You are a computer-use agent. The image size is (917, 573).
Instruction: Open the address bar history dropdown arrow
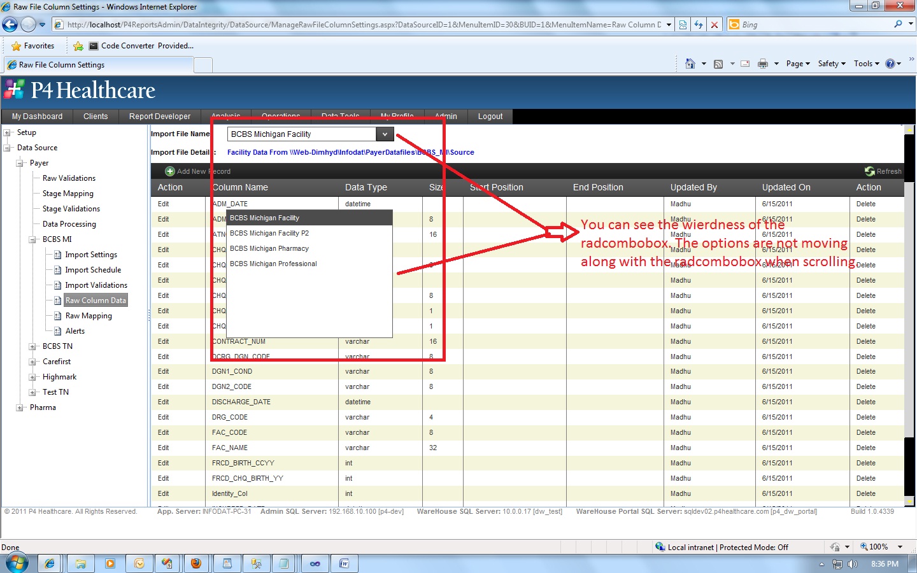click(669, 25)
